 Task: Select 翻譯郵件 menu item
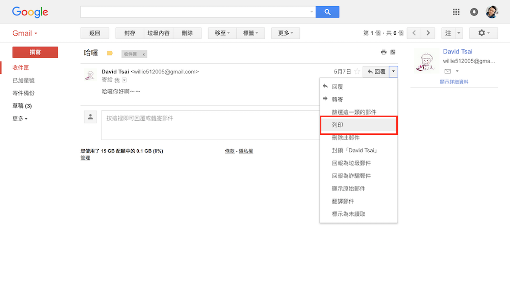click(x=359, y=201)
